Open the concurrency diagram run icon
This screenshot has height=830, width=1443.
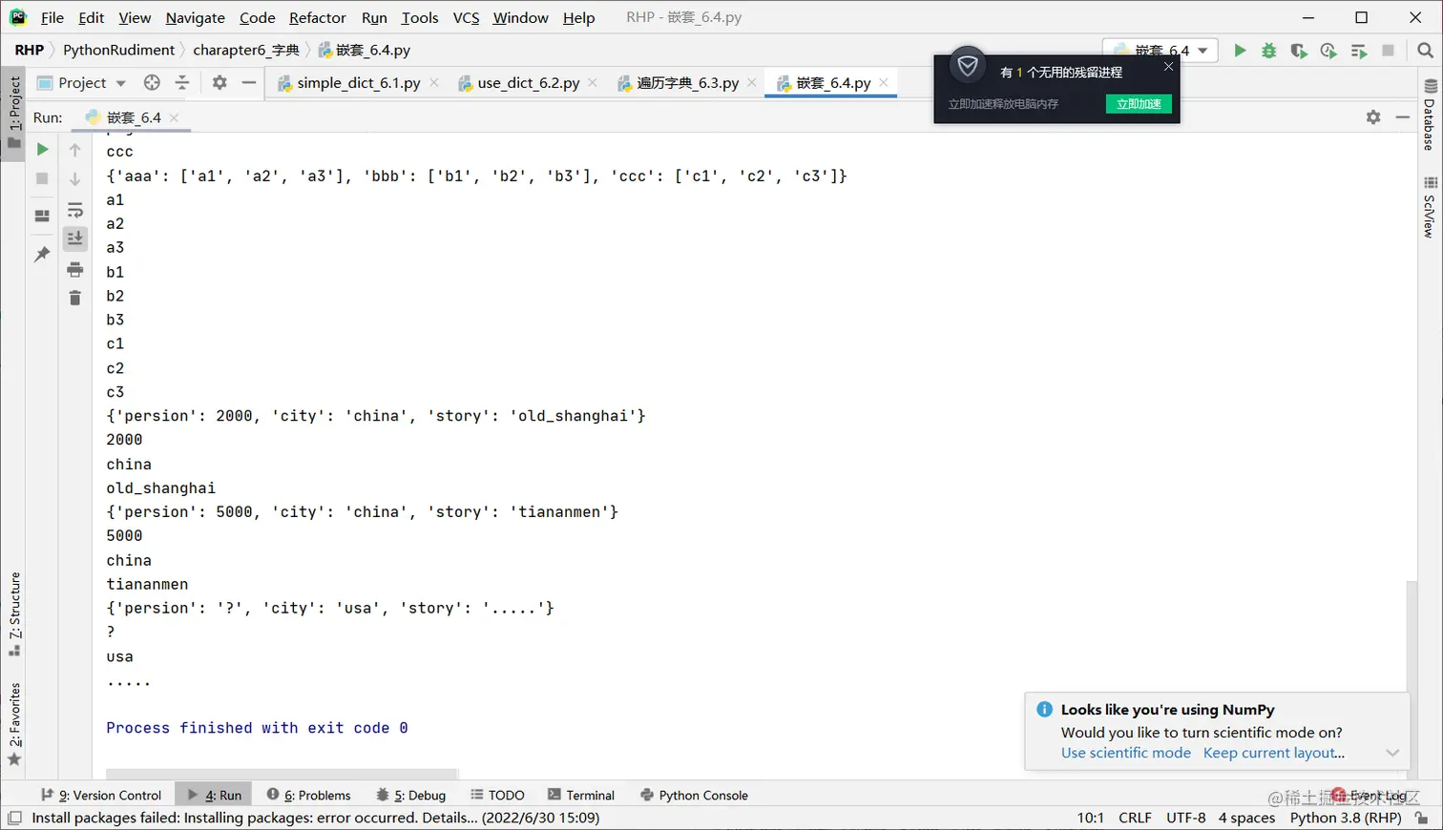(1359, 51)
